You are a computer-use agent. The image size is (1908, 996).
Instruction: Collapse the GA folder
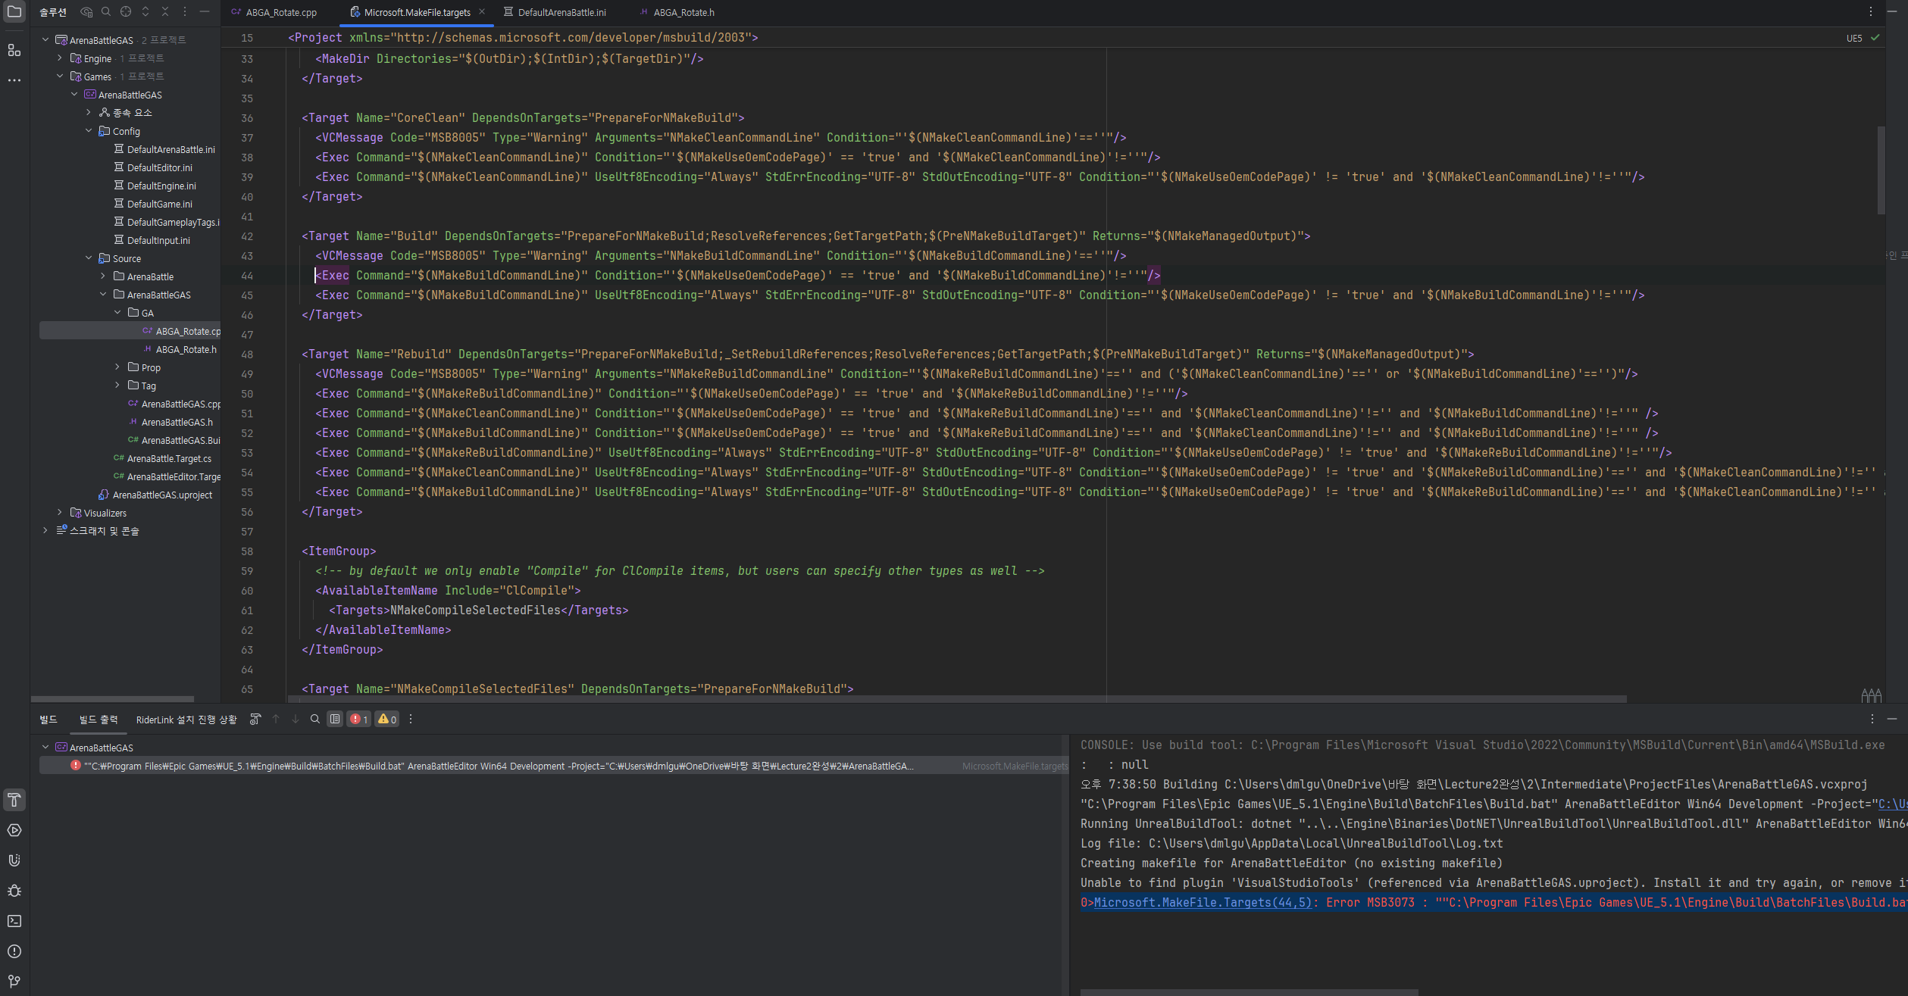117,312
